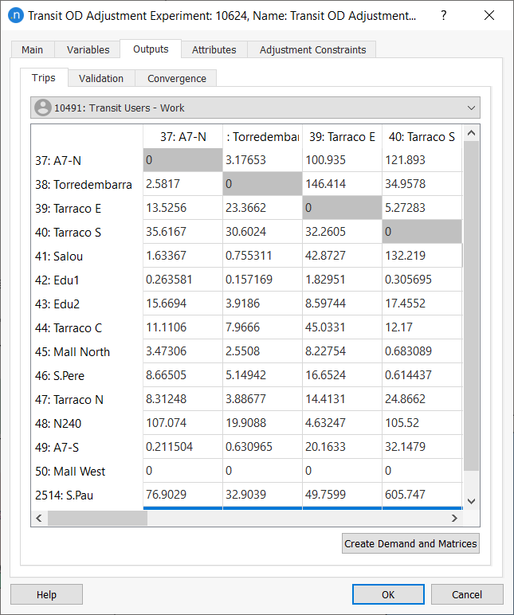Click the Aimsun app icon in title bar
514x615 pixels.
(x=16, y=16)
